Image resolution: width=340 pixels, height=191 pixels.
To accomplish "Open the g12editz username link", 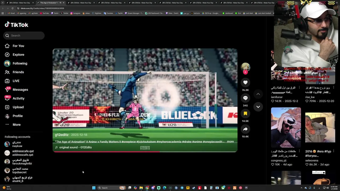I will (62, 135).
